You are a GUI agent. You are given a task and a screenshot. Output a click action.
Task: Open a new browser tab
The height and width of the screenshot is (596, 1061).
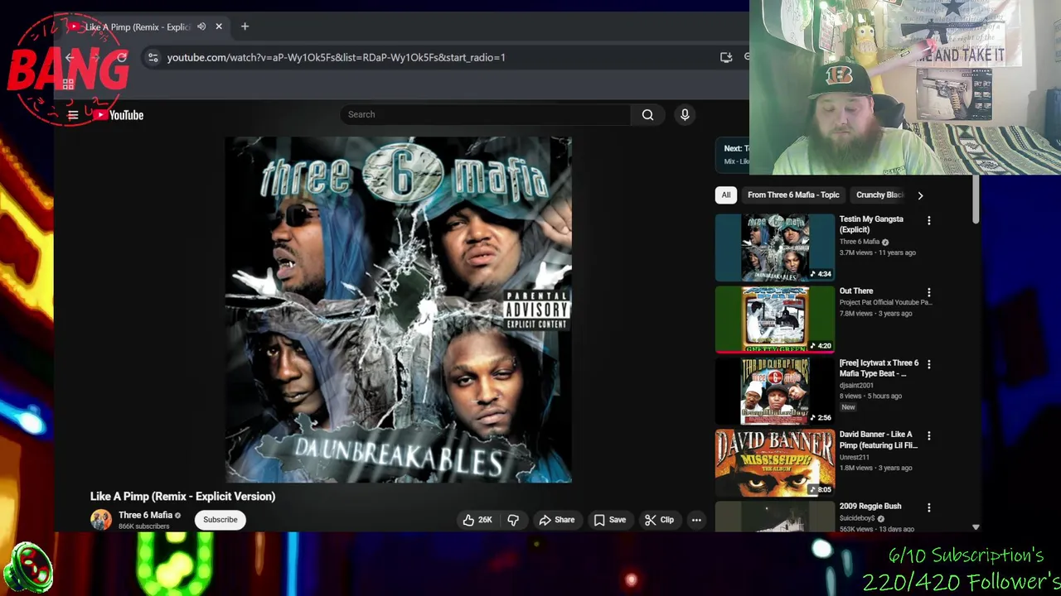click(245, 26)
